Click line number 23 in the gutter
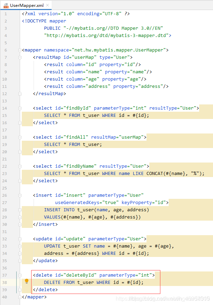 tap(5, 174)
